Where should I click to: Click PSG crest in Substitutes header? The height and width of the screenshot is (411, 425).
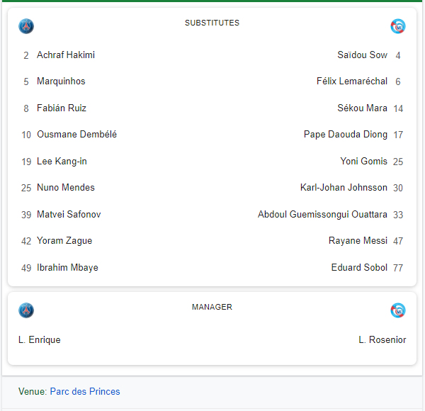[x=26, y=26]
